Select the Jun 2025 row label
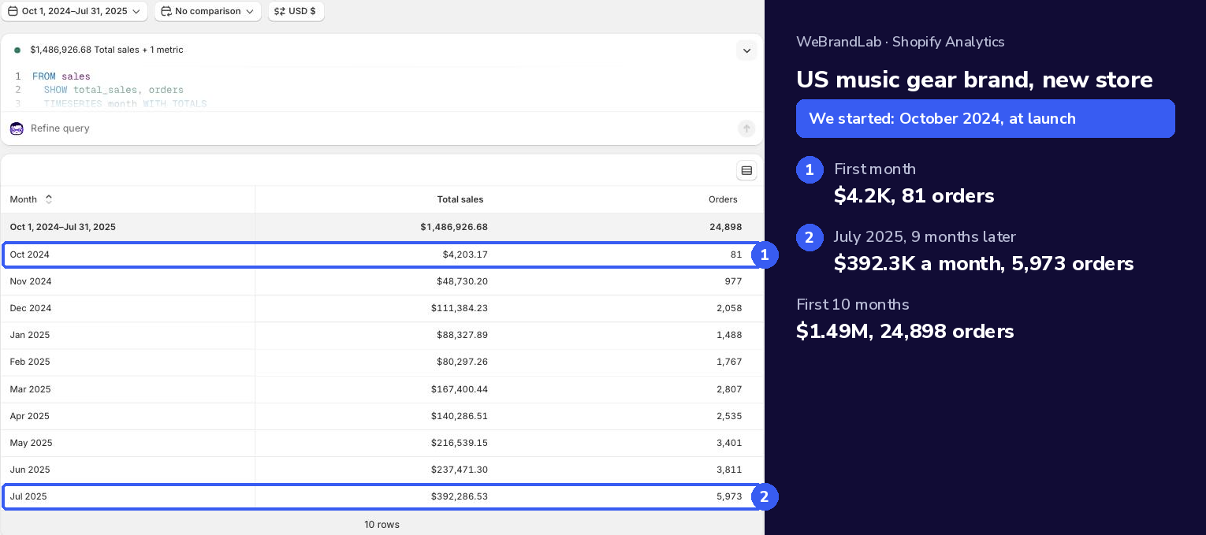Image resolution: width=1206 pixels, height=535 pixels. tap(29, 470)
